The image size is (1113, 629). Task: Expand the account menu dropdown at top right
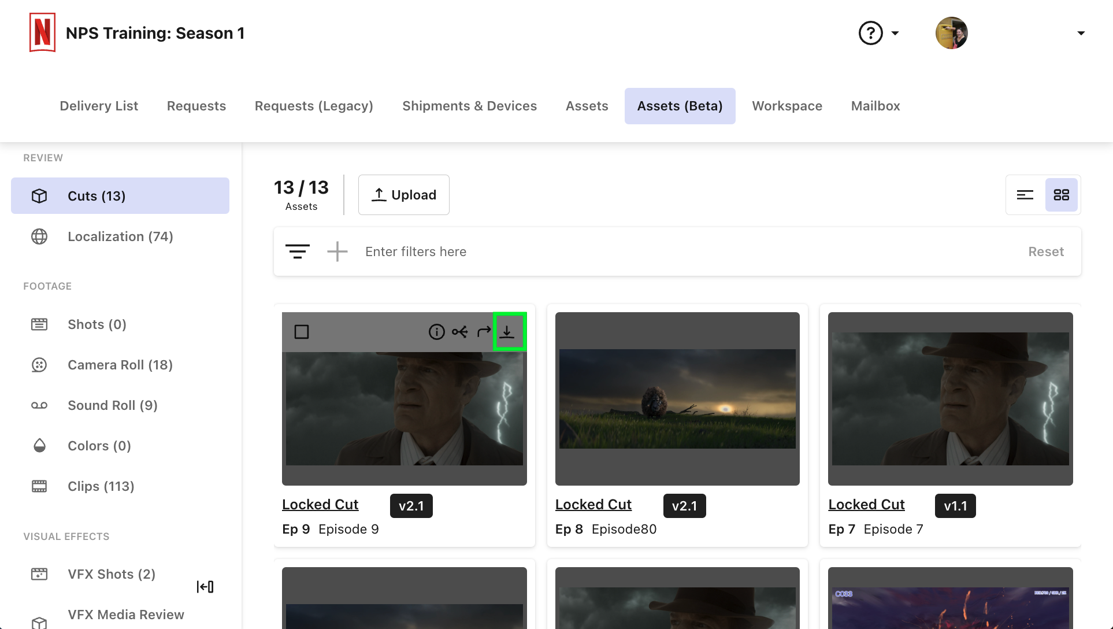[1080, 33]
